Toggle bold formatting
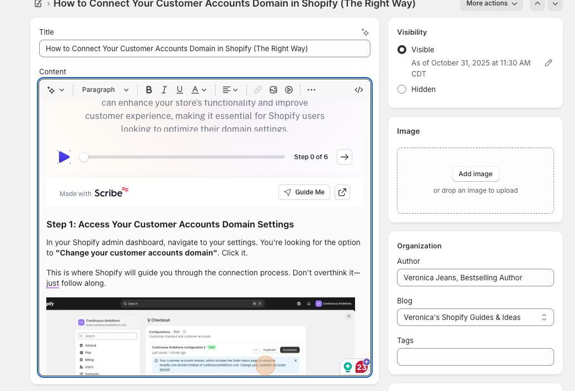This screenshot has height=391, width=575. click(148, 90)
